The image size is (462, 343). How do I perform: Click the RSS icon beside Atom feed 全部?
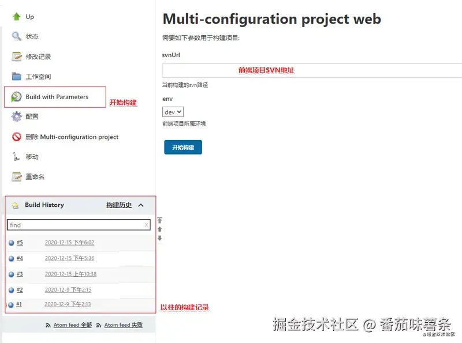point(48,325)
